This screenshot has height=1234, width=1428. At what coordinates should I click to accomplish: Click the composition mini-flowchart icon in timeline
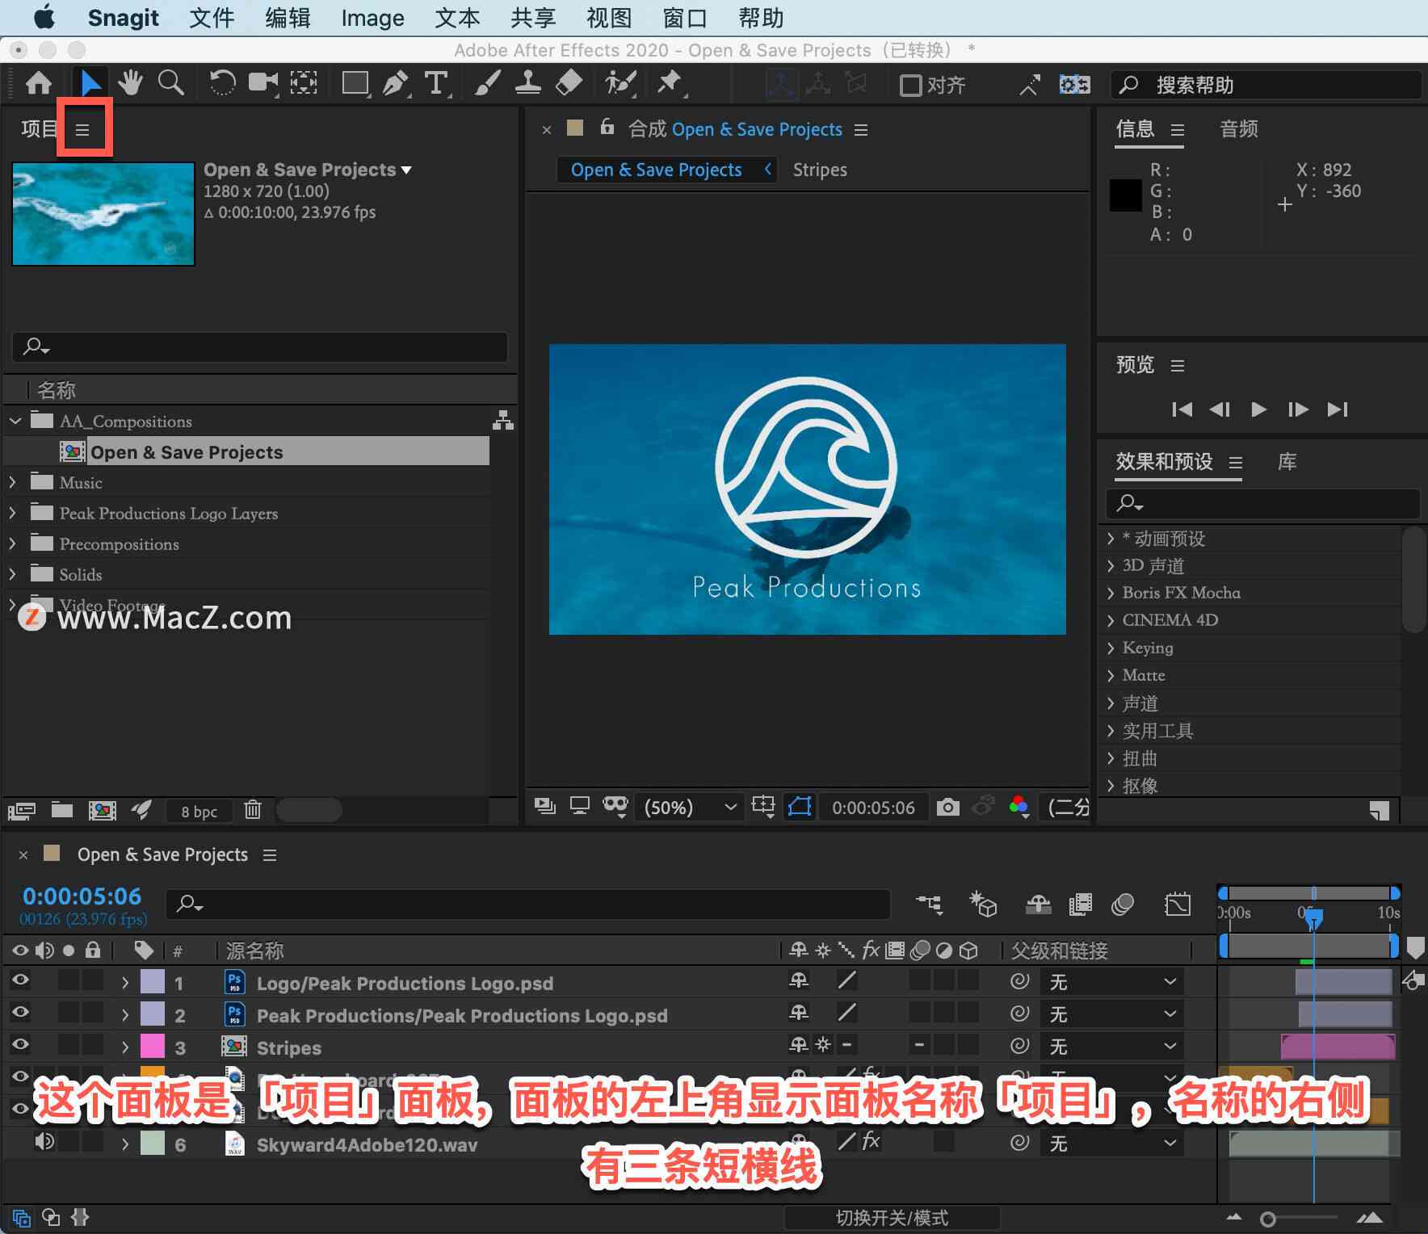(x=929, y=905)
